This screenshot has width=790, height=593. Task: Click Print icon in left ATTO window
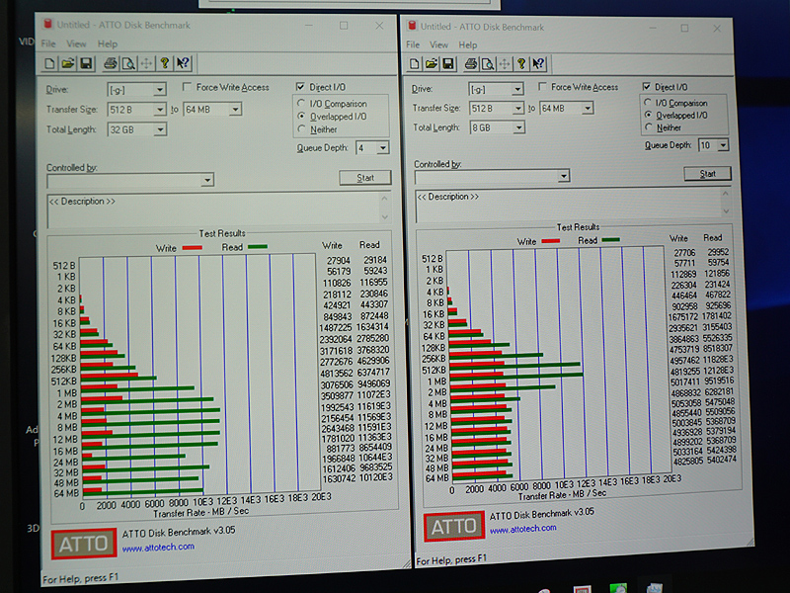(111, 63)
